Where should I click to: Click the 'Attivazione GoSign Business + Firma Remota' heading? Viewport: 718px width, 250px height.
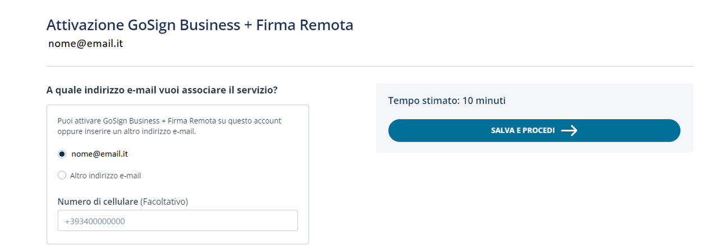point(200,25)
